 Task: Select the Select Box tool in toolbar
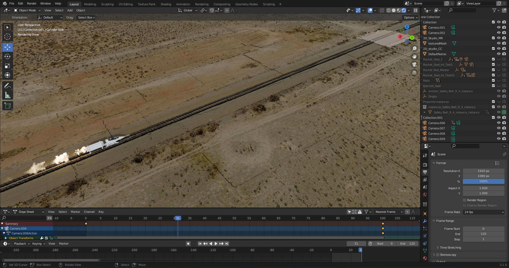pyautogui.click(x=7, y=27)
